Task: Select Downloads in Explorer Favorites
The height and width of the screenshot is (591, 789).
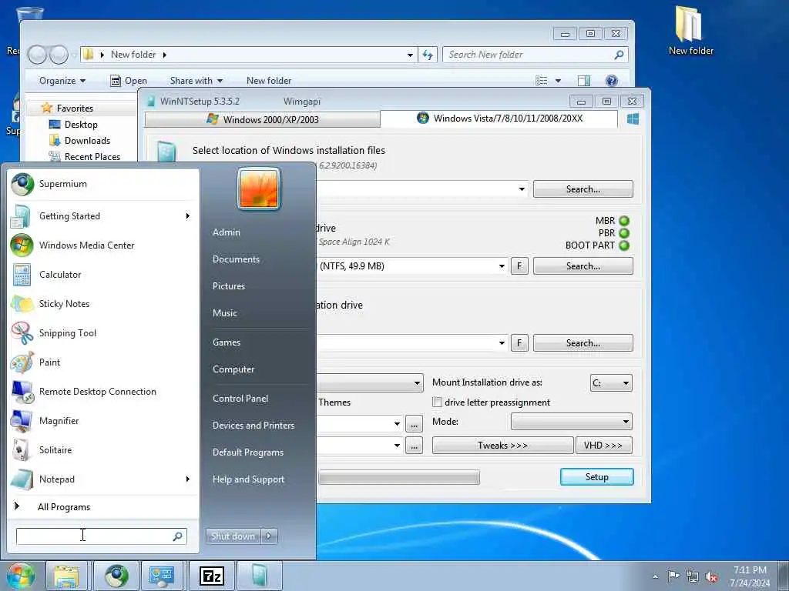Action: point(87,141)
